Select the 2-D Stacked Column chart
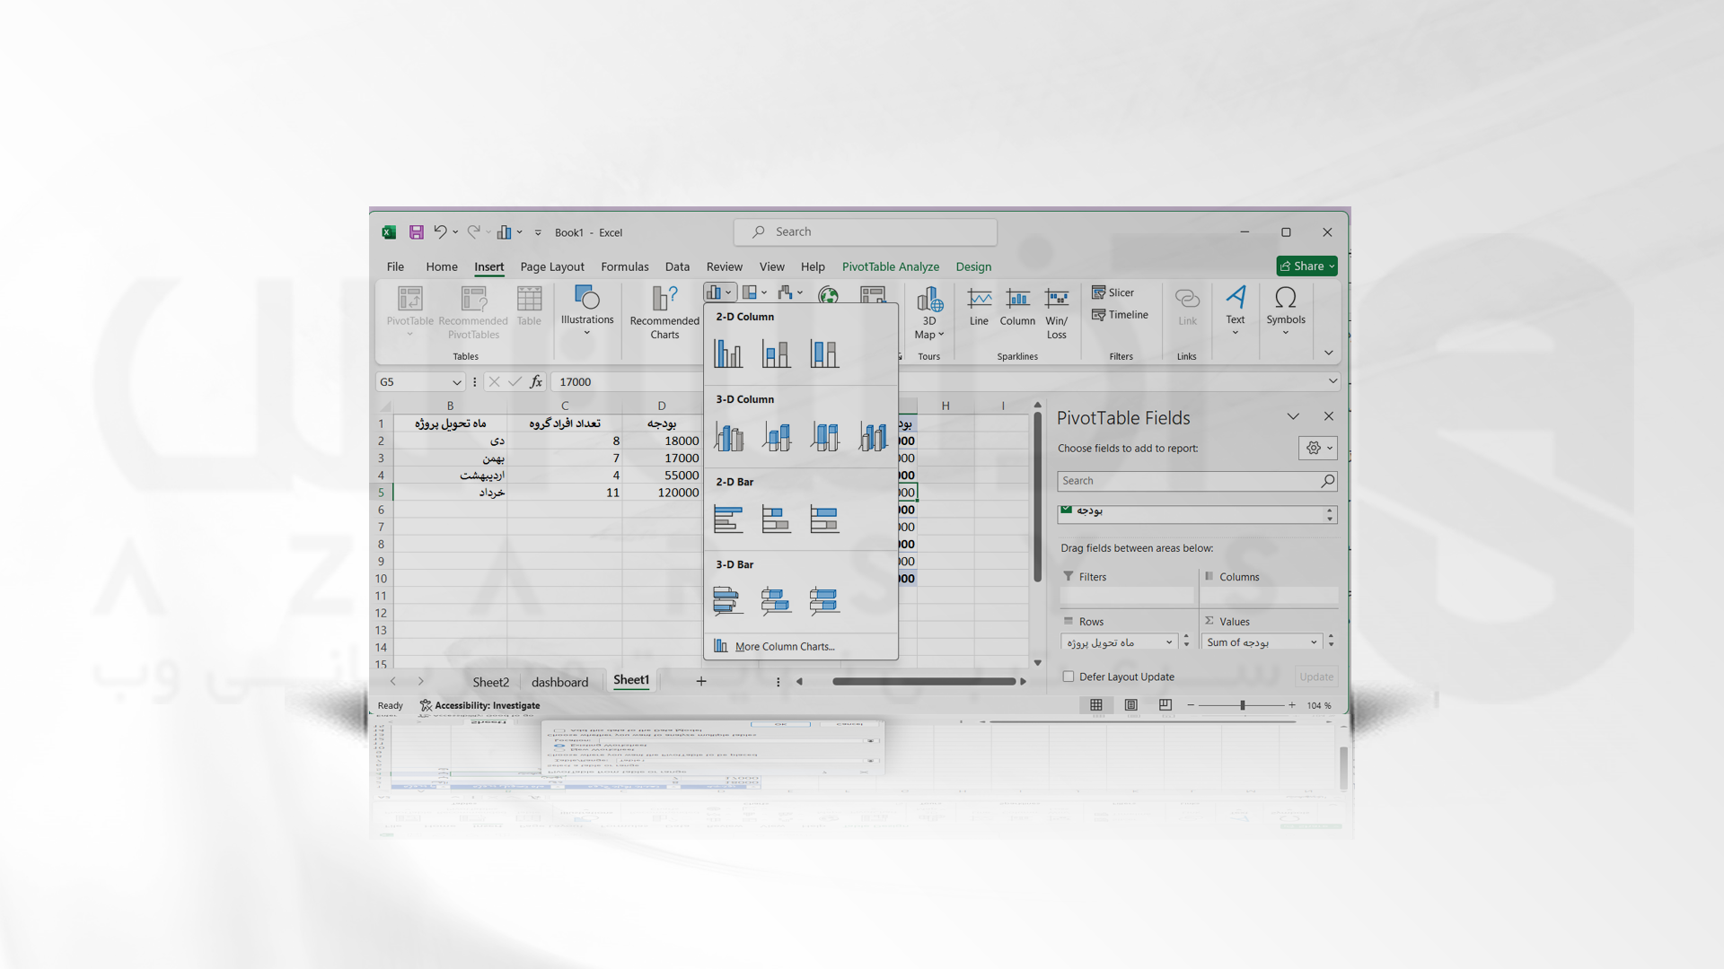The height and width of the screenshot is (969, 1724). [776, 353]
